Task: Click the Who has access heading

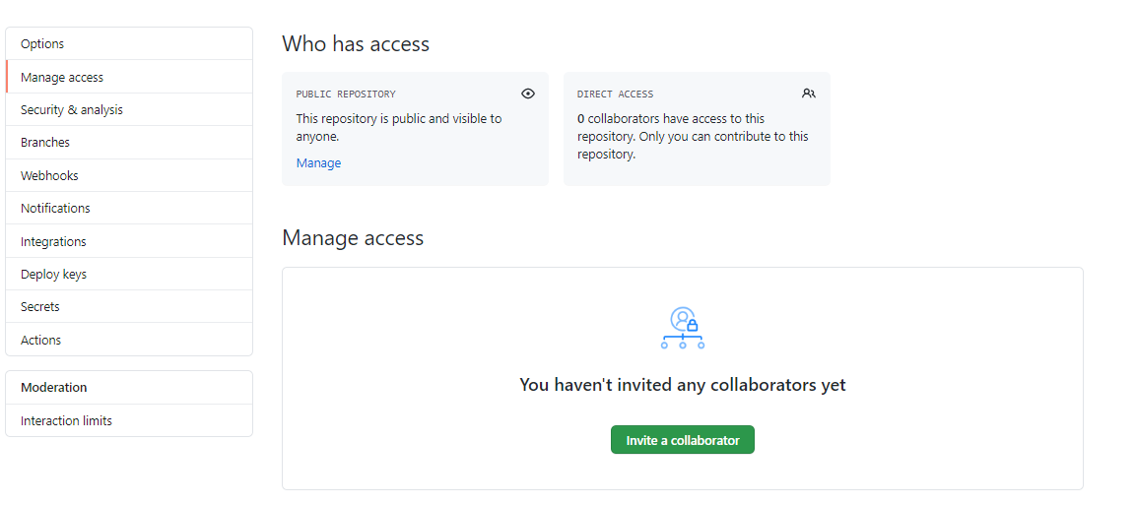Action: coord(356,44)
